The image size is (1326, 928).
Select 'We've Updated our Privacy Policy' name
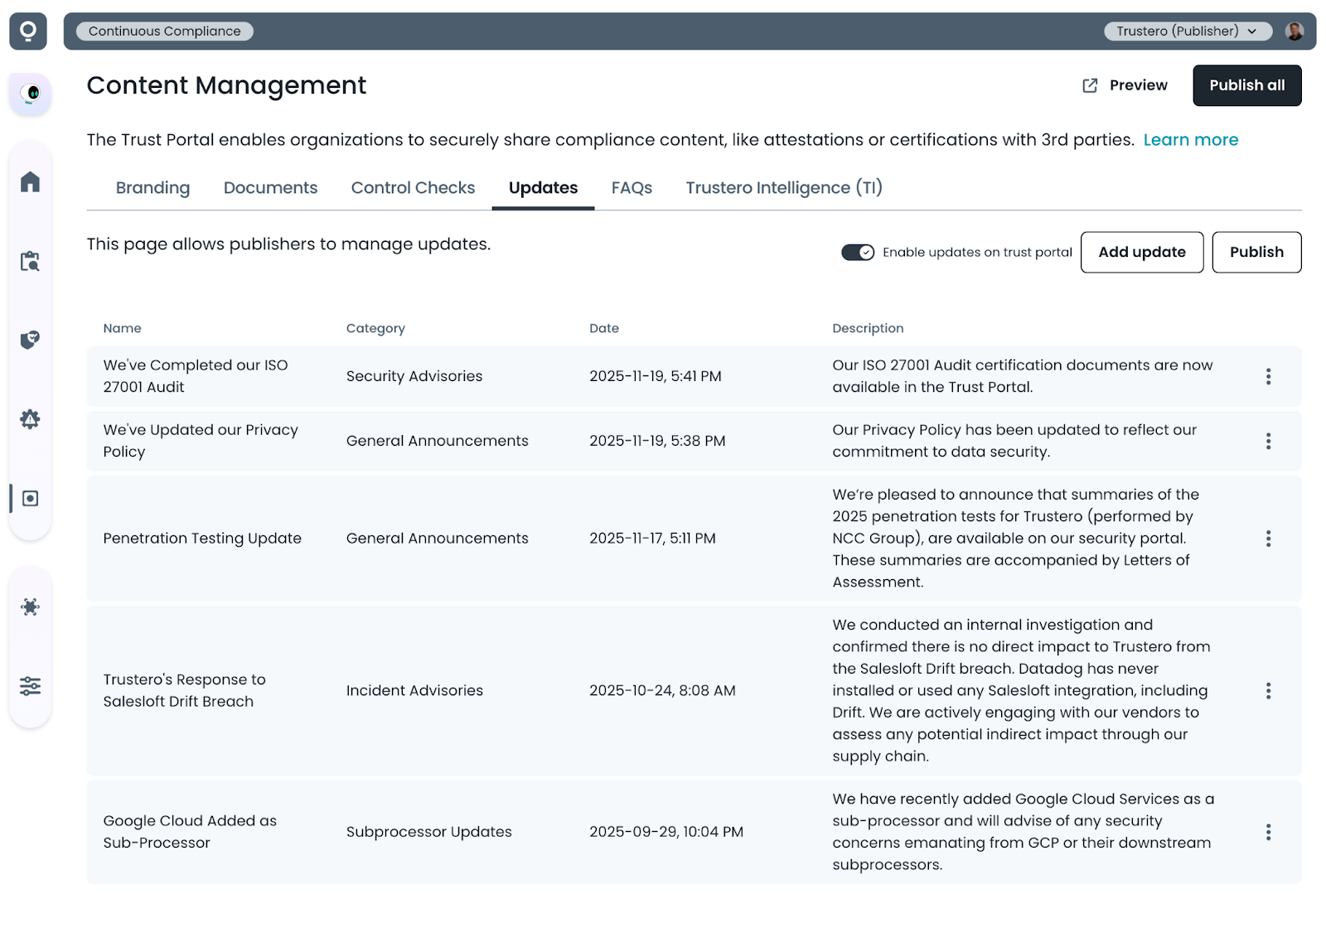click(x=201, y=441)
